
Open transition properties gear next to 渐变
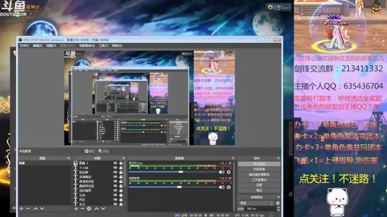[x=278, y=203]
